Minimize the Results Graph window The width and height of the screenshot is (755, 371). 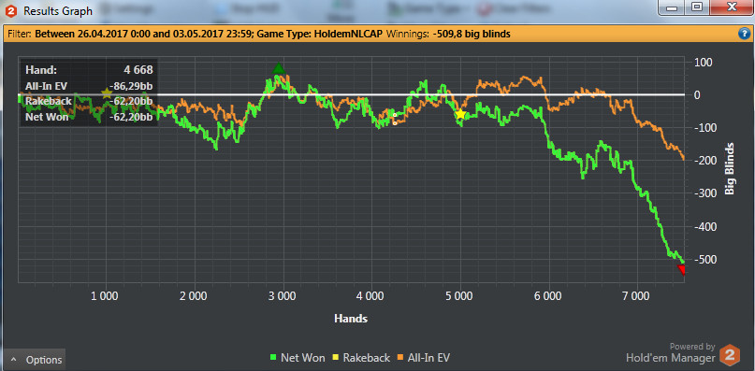coord(672,7)
